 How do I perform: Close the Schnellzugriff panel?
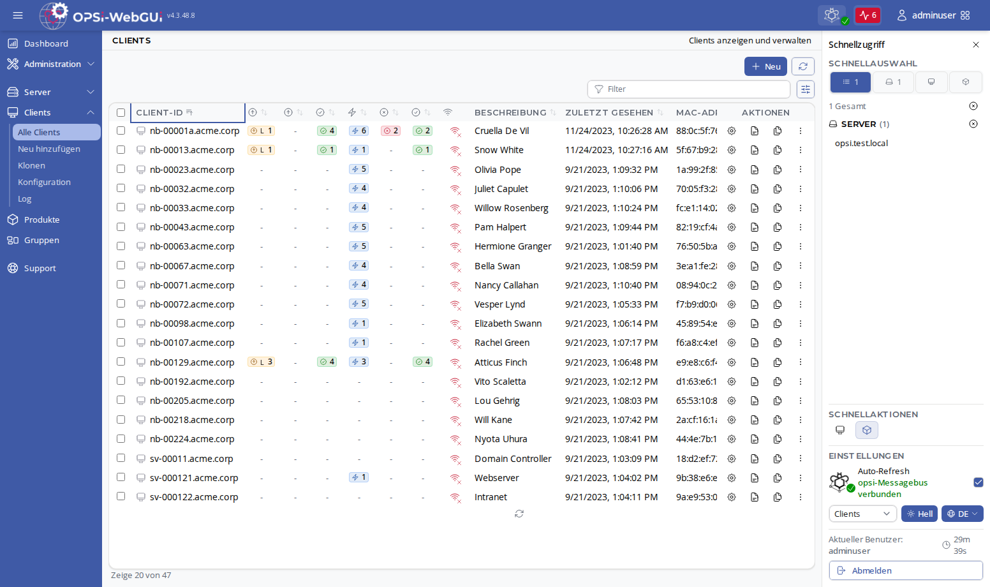tap(975, 45)
